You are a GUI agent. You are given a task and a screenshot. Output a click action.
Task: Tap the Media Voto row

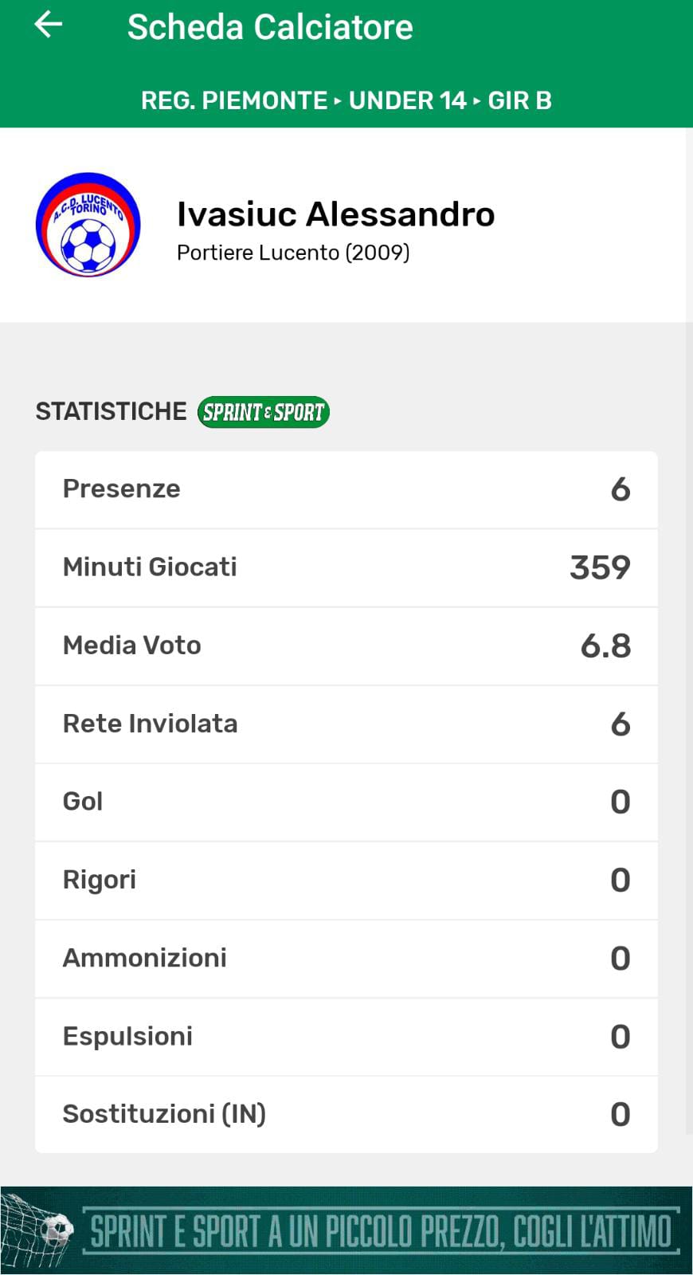(x=346, y=645)
